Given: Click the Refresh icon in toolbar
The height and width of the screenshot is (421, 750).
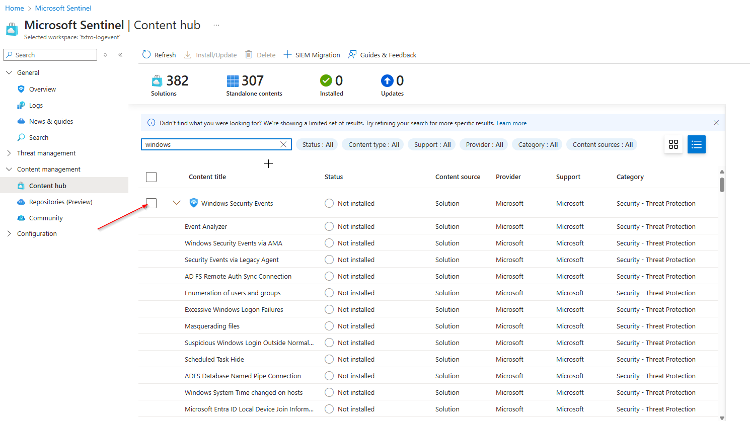Looking at the screenshot, I should click(146, 55).
